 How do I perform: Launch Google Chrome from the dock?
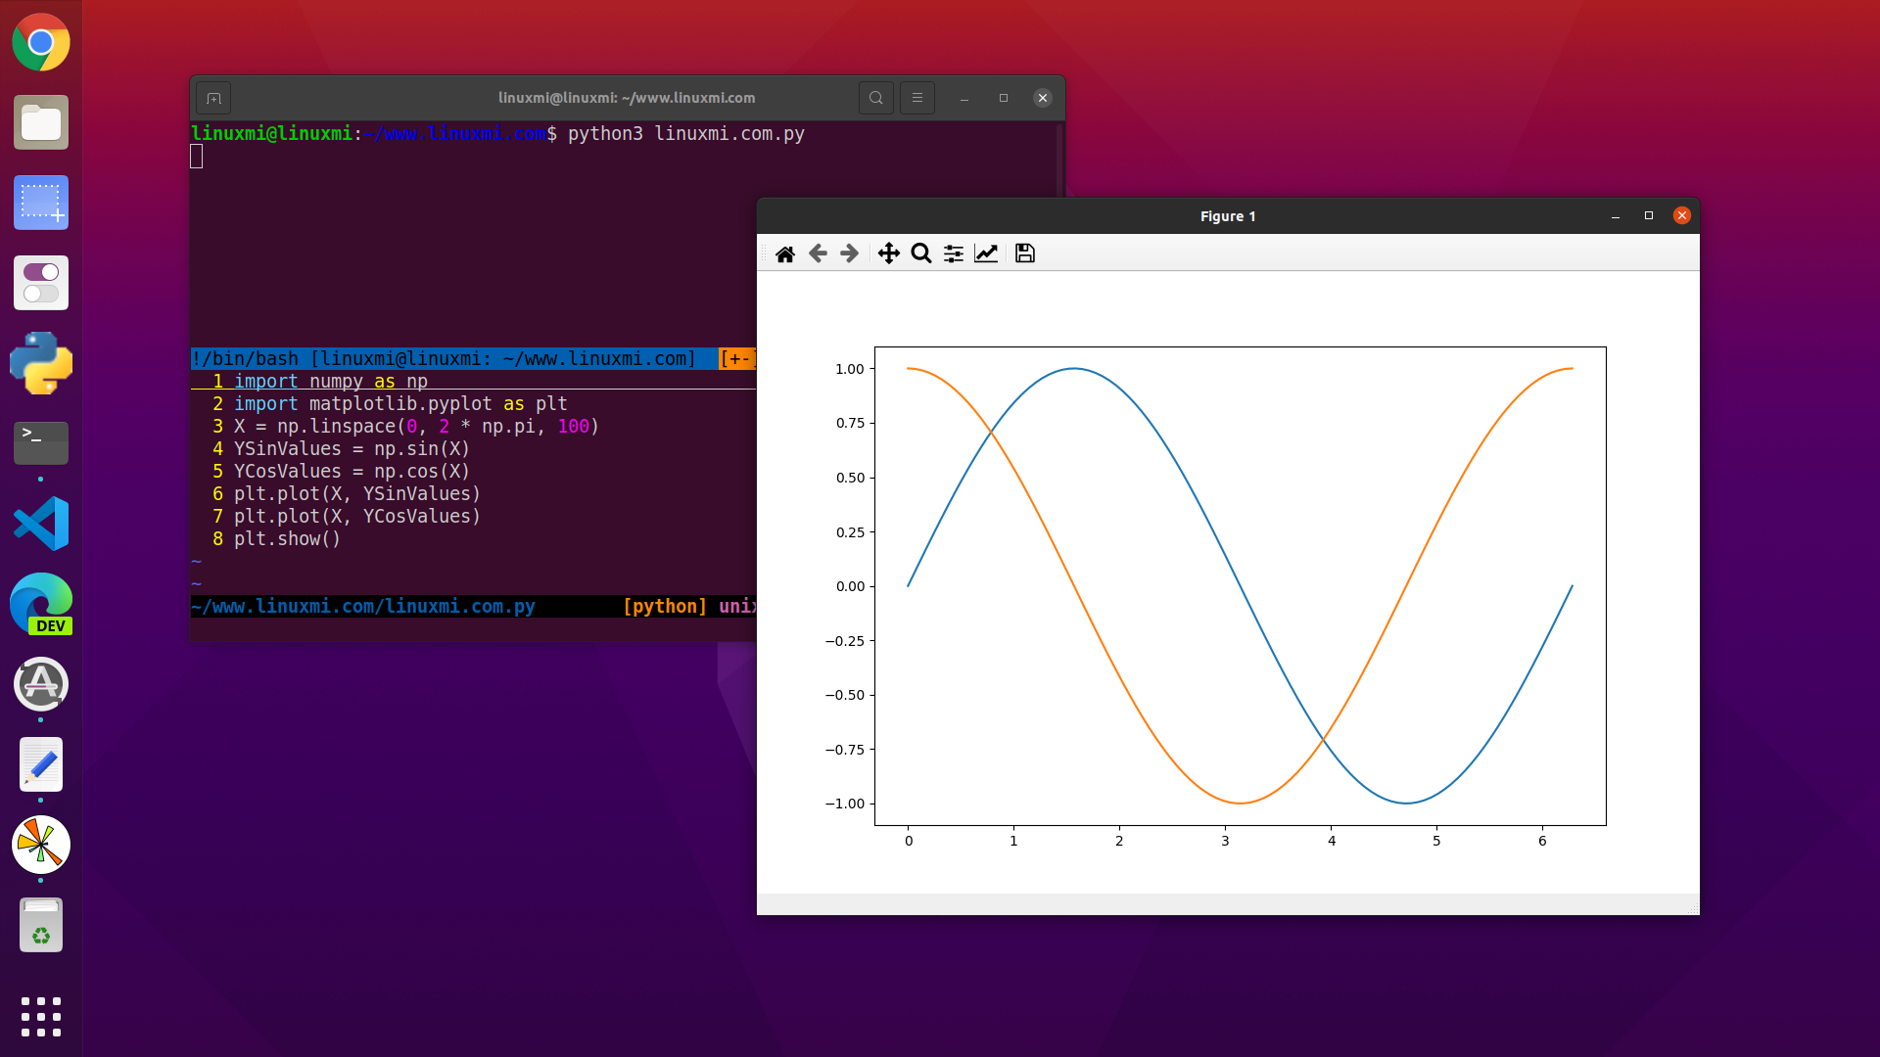click(41, 42)
